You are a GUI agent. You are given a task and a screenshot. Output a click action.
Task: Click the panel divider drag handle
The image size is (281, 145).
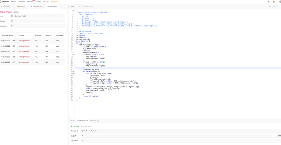(x=68, y=65)
